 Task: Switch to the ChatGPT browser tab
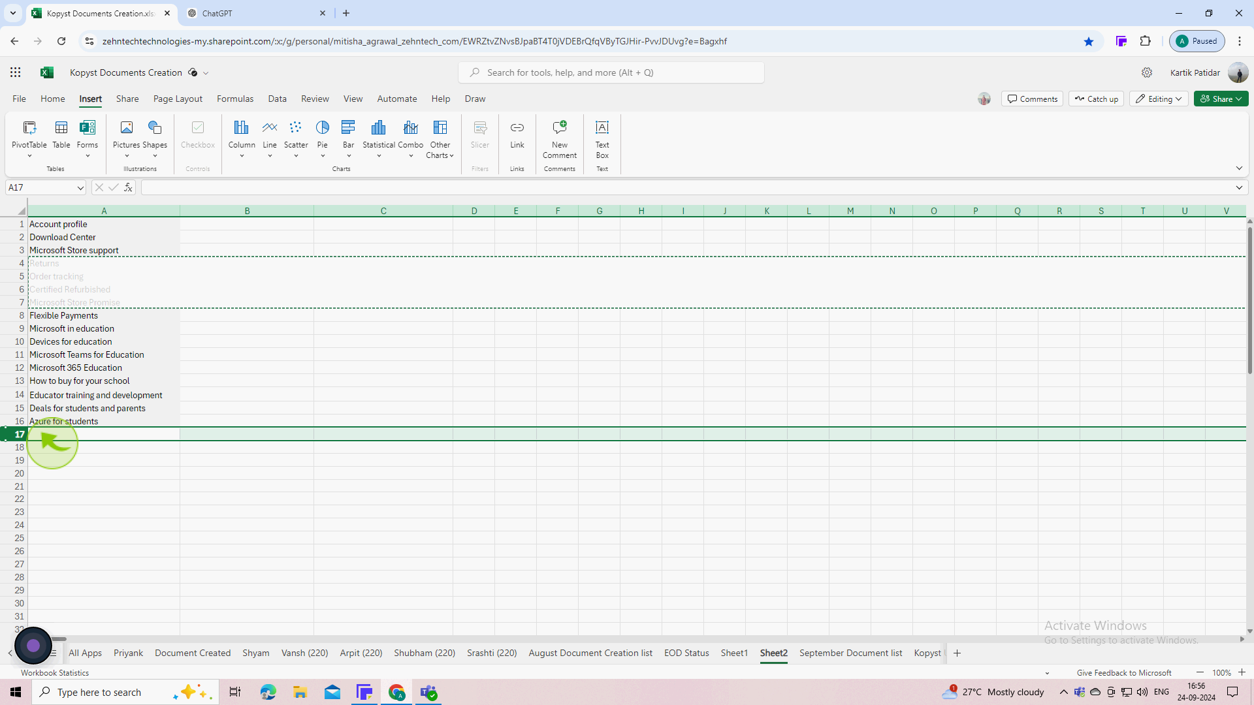[256, 13]
